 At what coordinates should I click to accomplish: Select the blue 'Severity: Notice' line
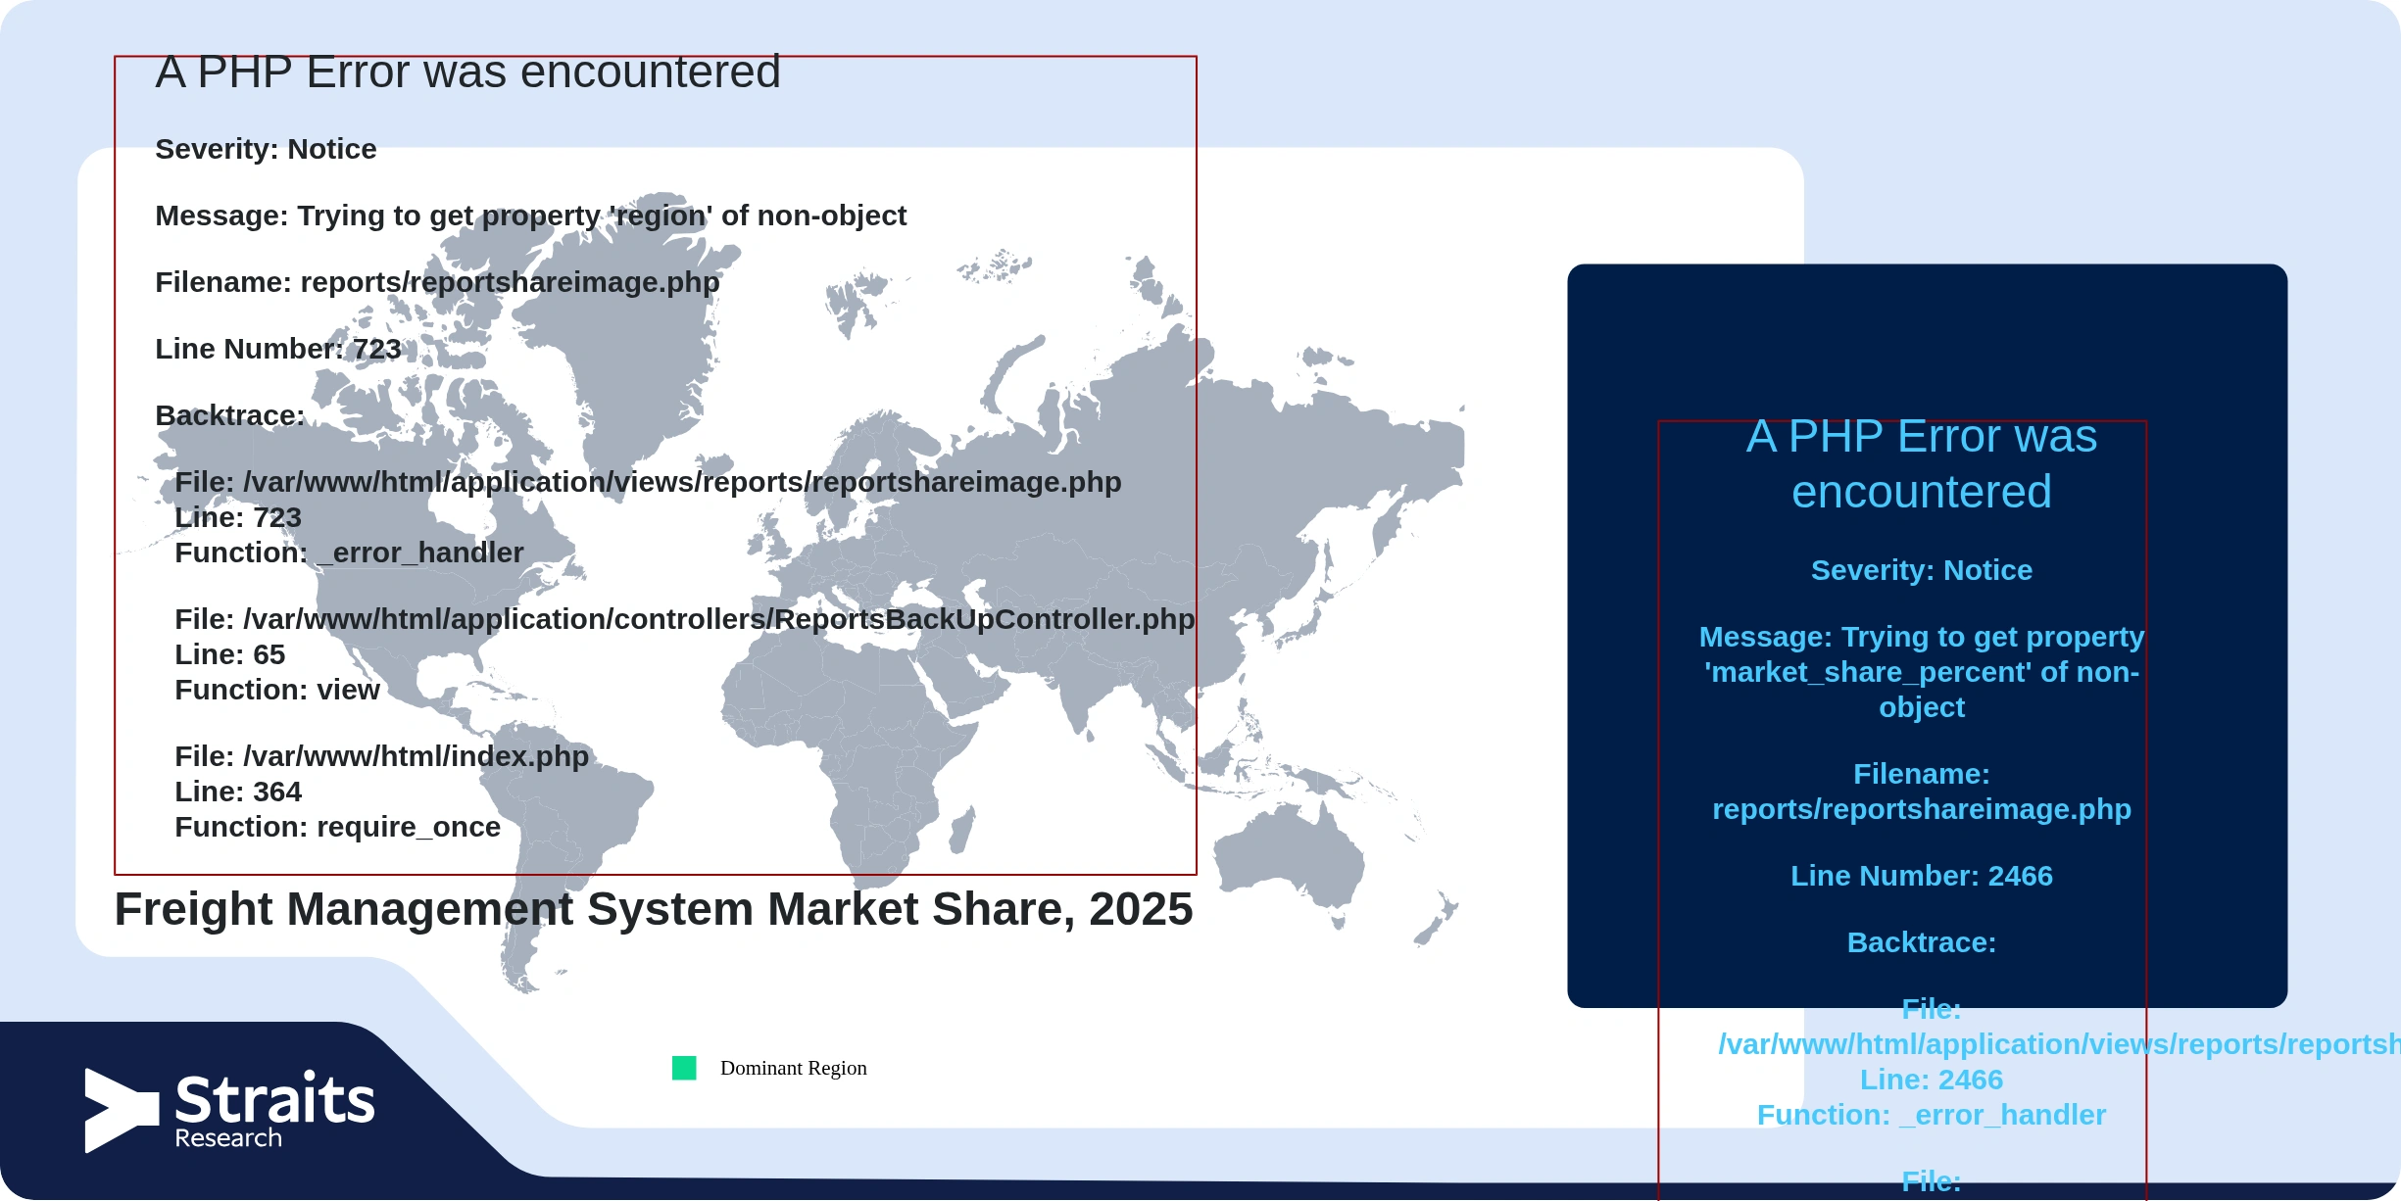[1922, 570]
